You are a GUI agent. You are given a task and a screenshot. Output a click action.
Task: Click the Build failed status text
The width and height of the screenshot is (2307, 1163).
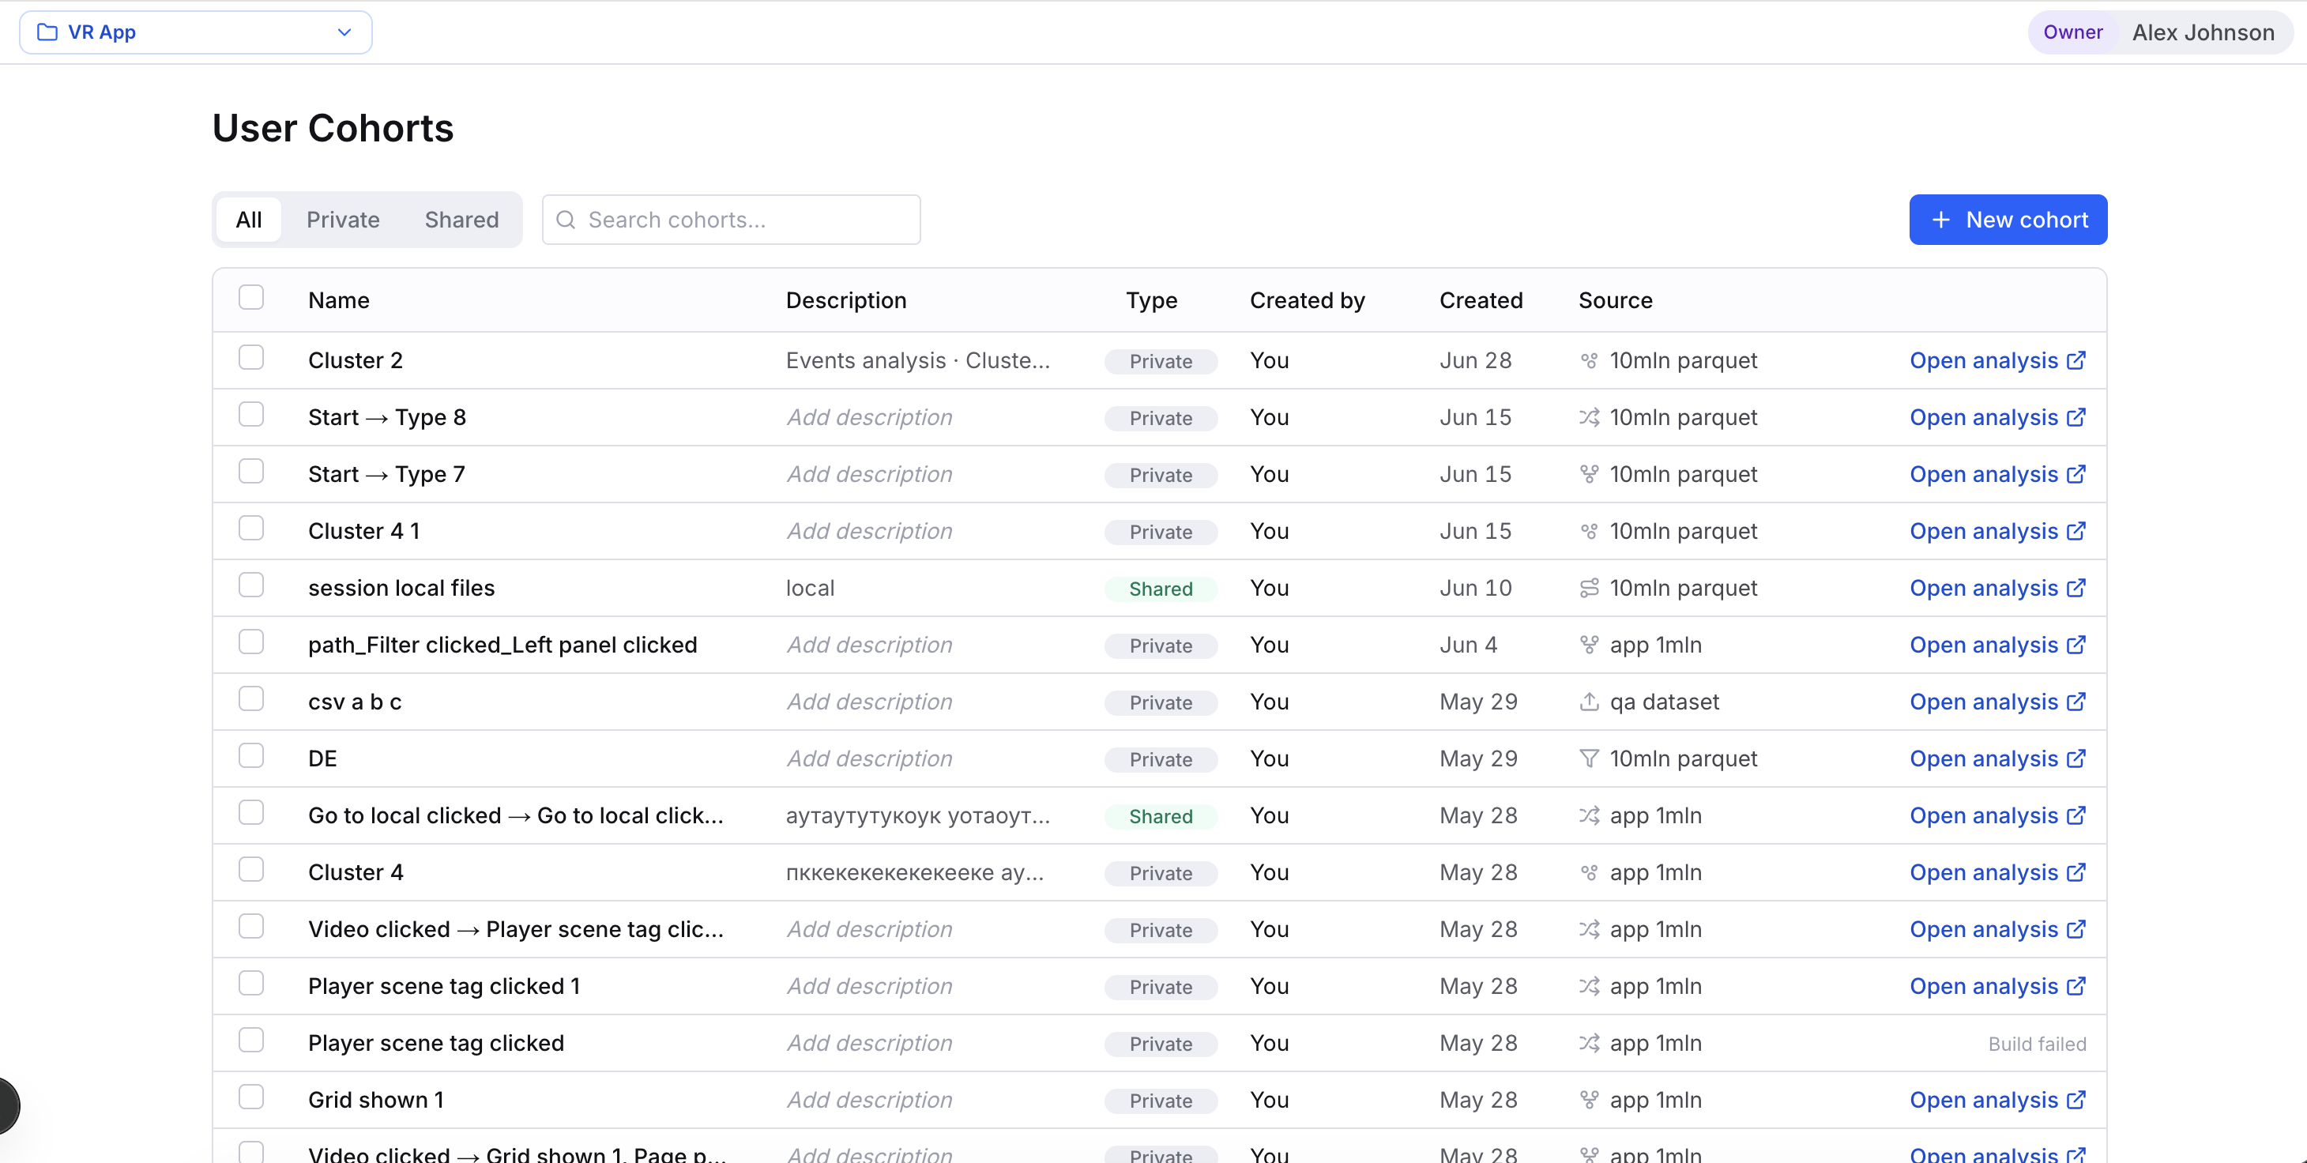pos(2037,1044)
